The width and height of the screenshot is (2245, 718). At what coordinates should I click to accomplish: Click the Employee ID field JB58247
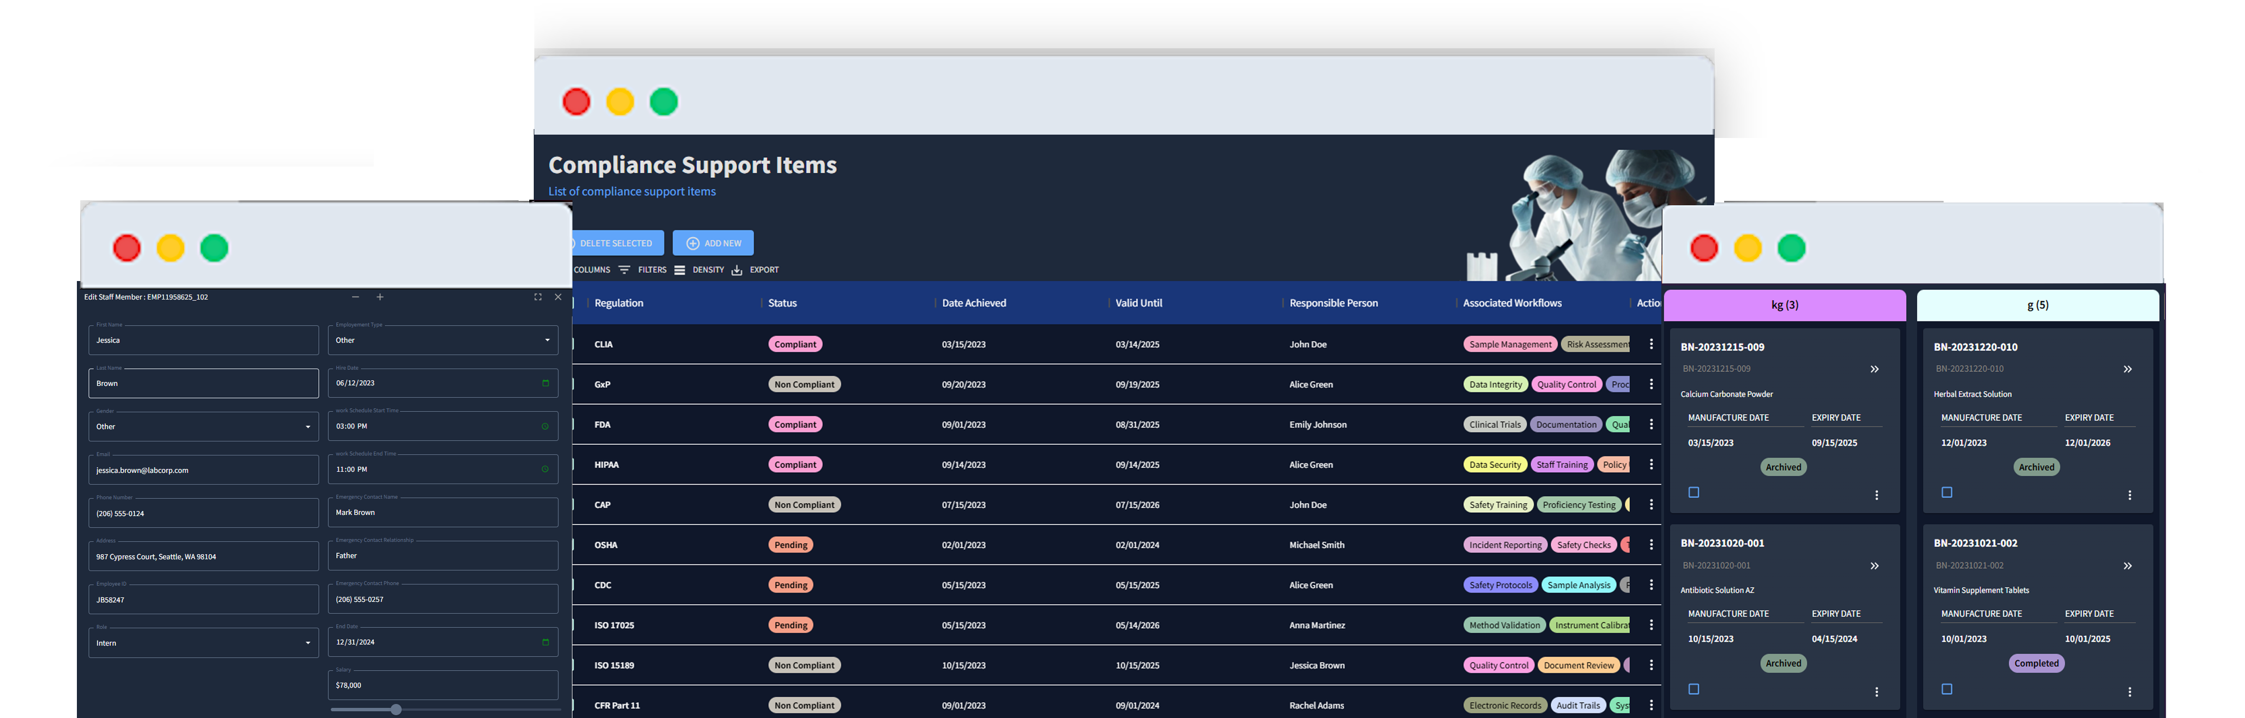click(203, 600)
